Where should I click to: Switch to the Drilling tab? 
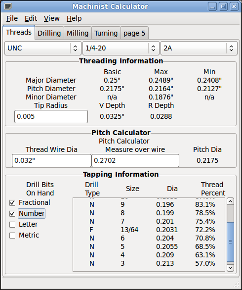click(x=49, y=33)
